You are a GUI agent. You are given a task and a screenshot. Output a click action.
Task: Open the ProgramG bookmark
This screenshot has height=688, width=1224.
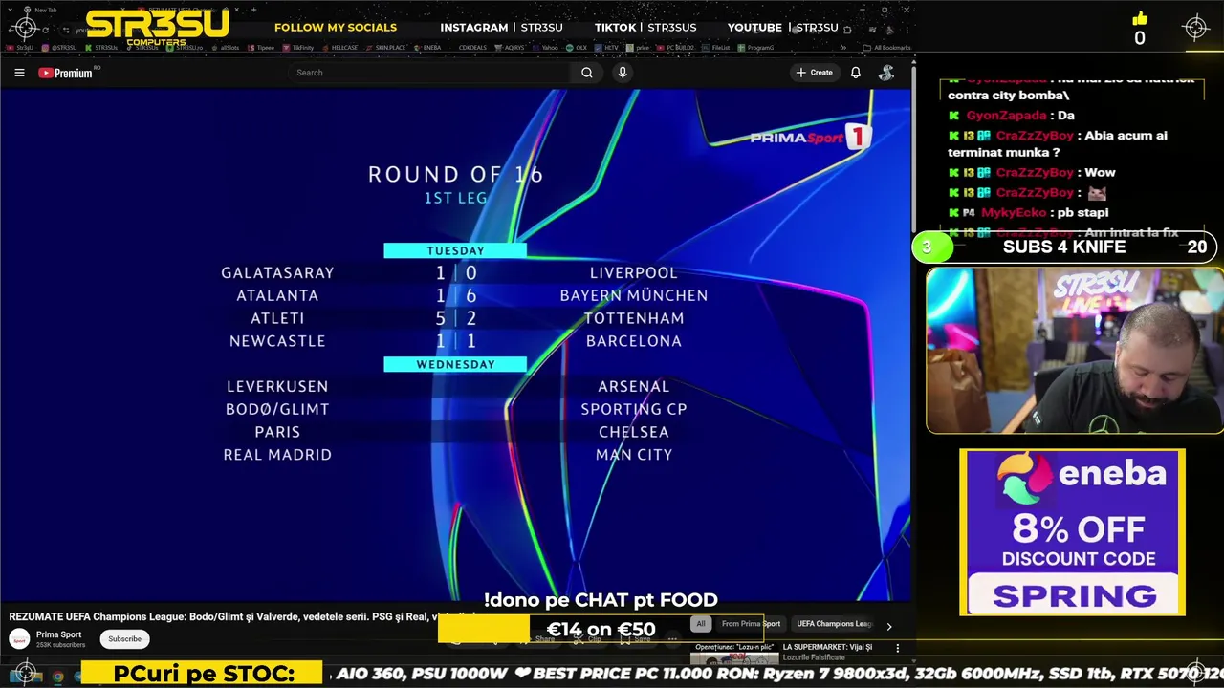(x=757, y=47)
